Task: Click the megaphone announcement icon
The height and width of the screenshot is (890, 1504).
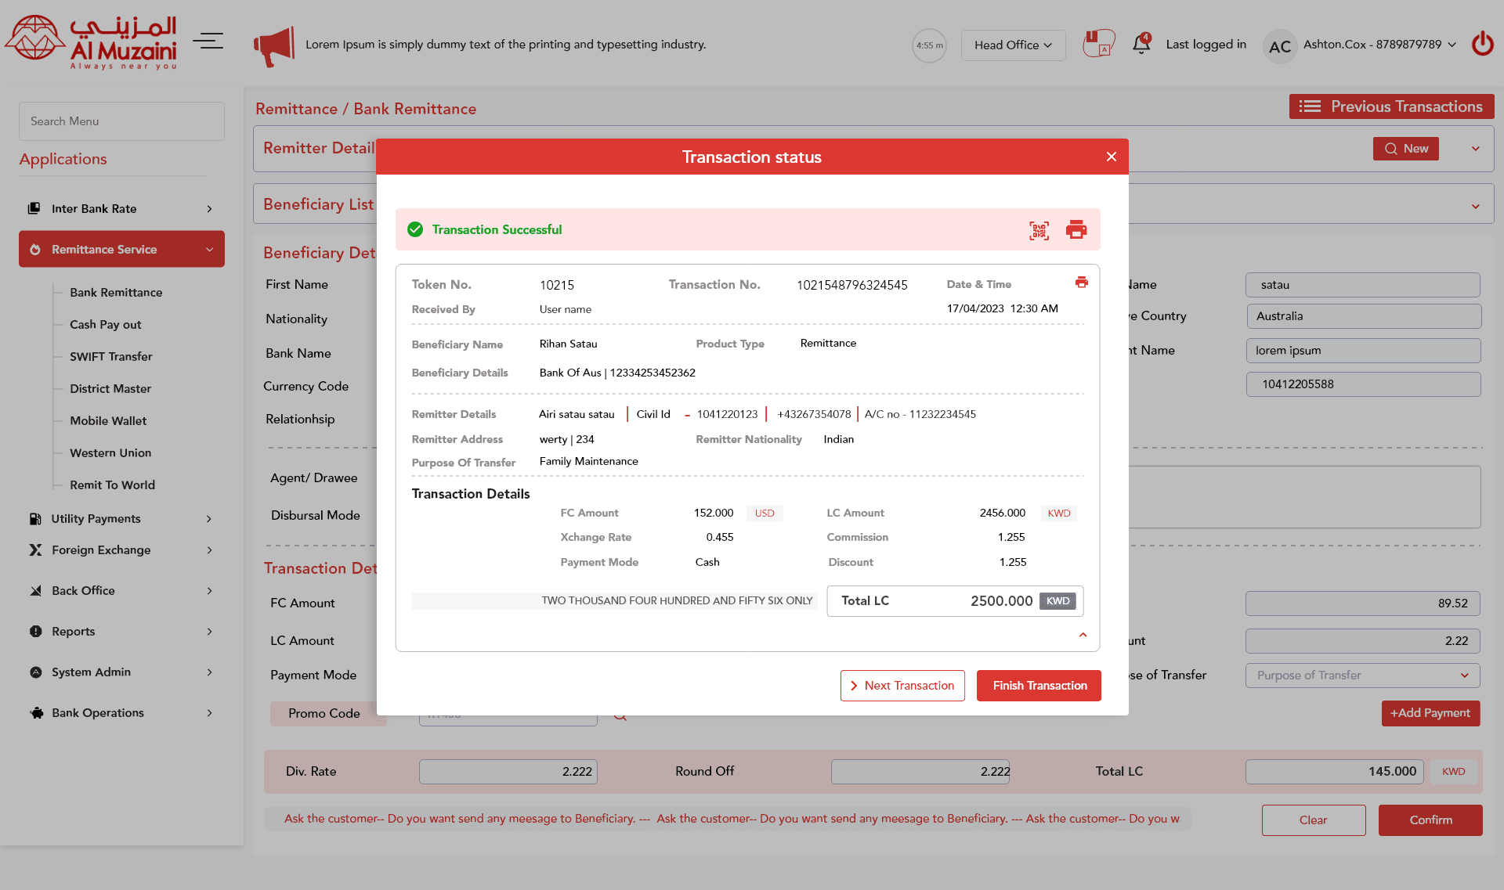Action: tap(274, 45)
